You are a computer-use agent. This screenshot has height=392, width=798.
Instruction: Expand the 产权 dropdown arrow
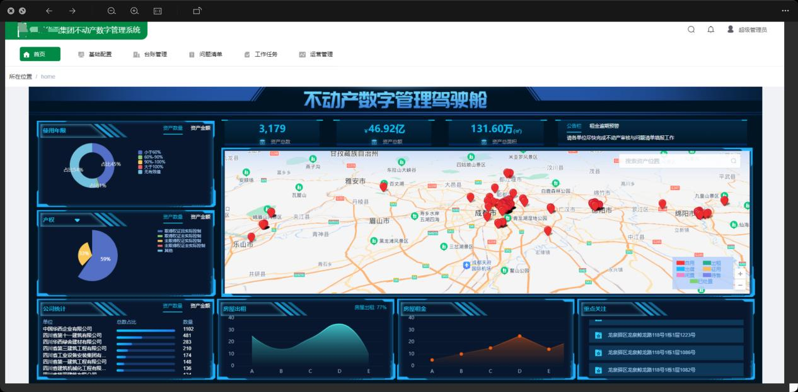coord(77,220)
